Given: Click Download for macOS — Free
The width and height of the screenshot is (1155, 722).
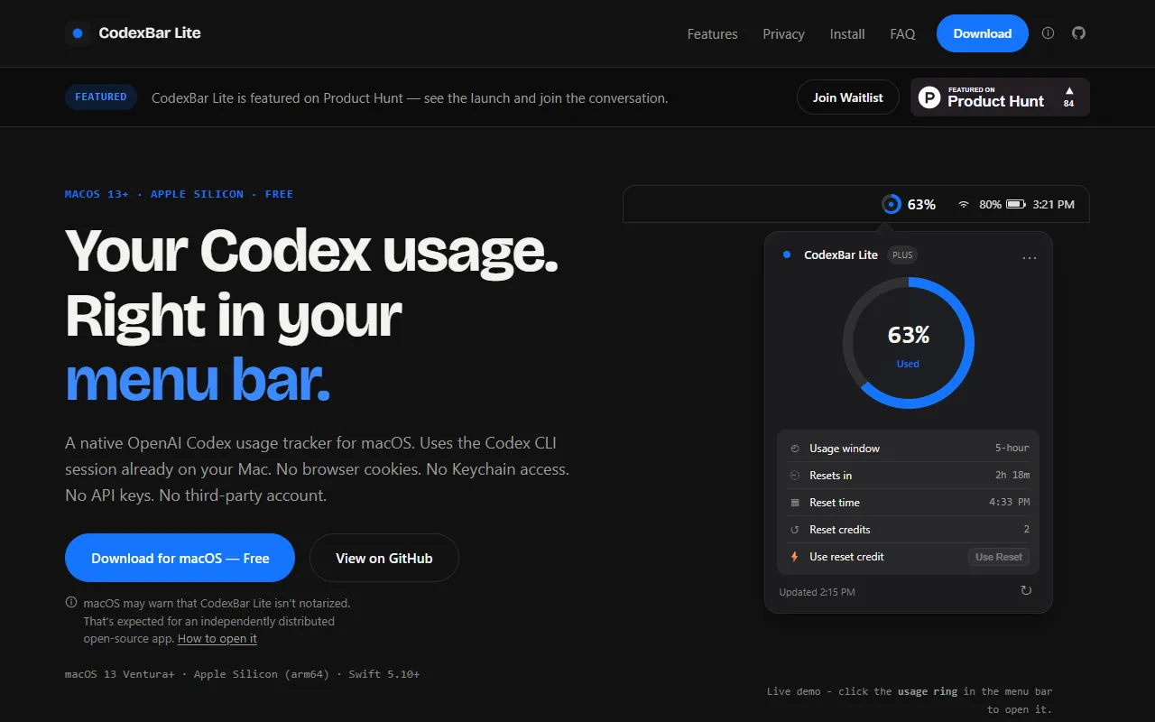Looking at the screenshot, I should 180,558.
